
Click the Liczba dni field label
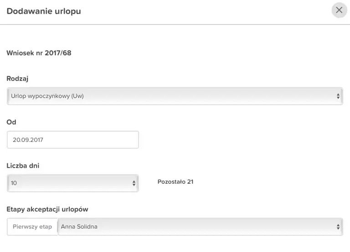click(23, 166)
